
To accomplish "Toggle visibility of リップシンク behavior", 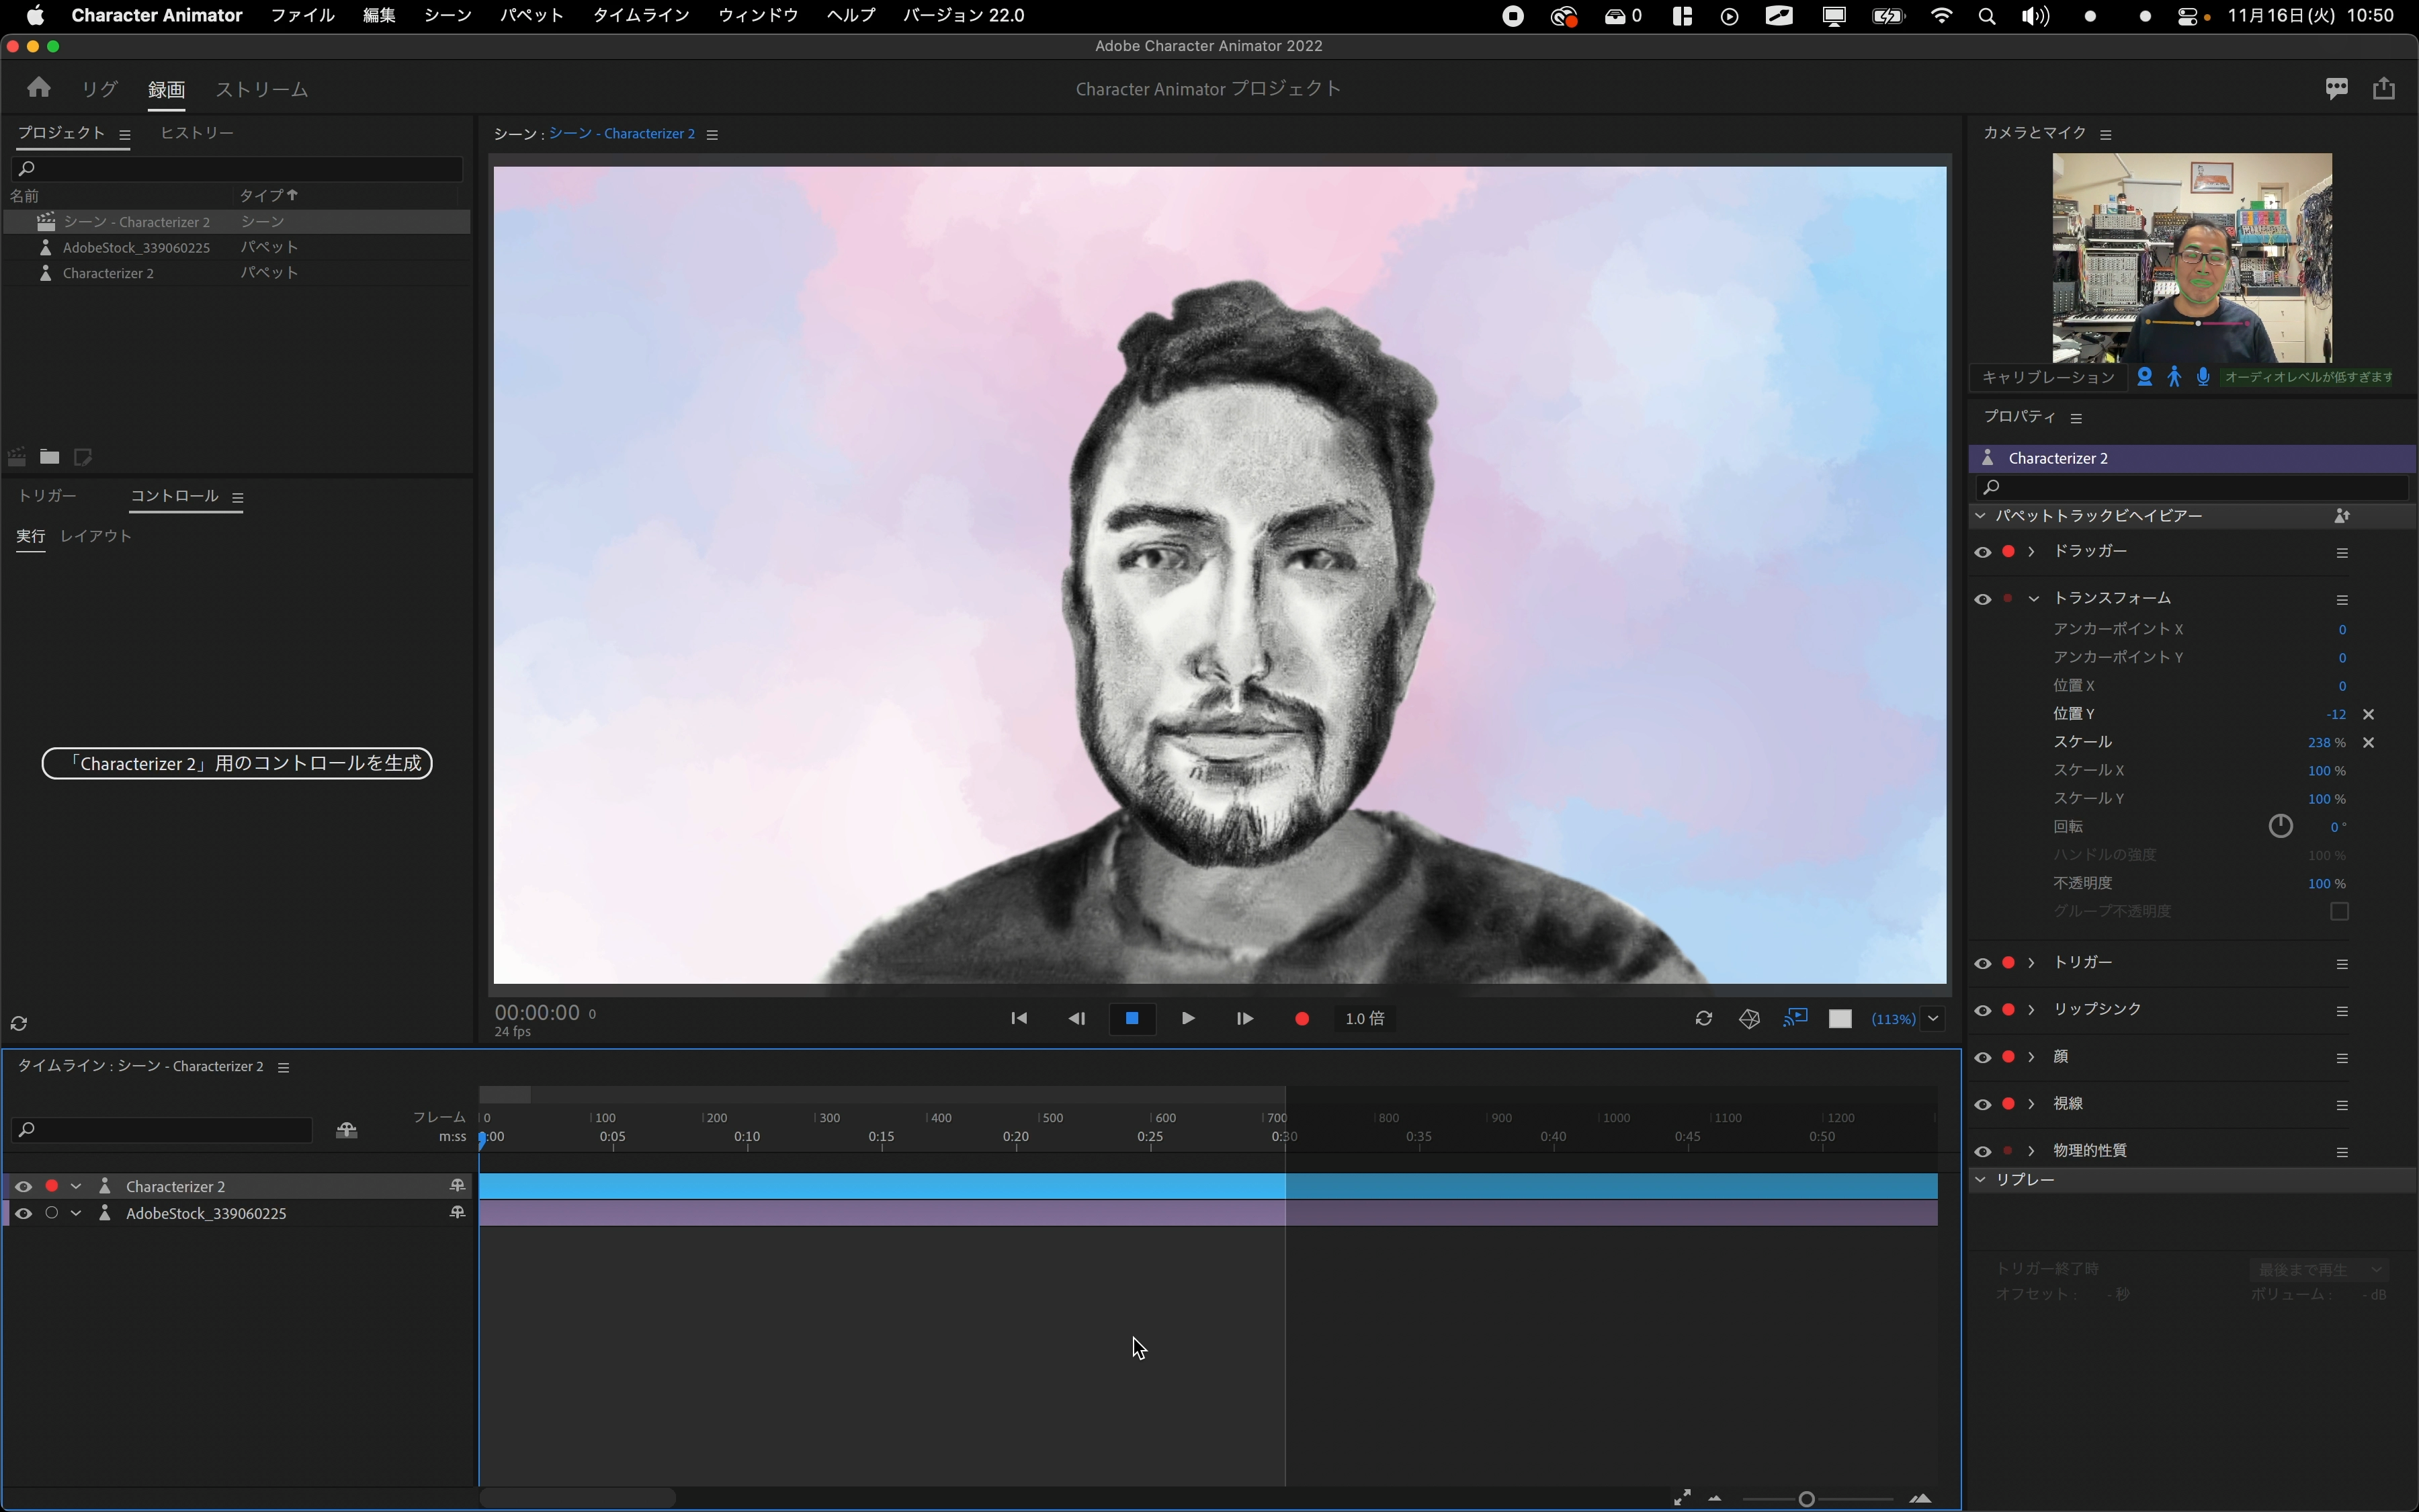I will pyautogui.click(x=1983, y=1010).
